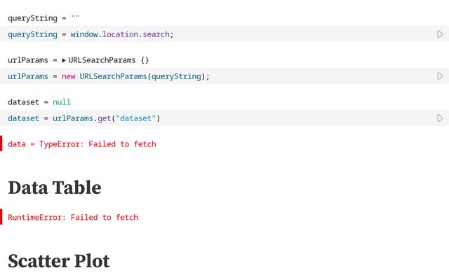Click the red error bar beside RuntimeError
449x280 pixels.
[x=1, y=217]
